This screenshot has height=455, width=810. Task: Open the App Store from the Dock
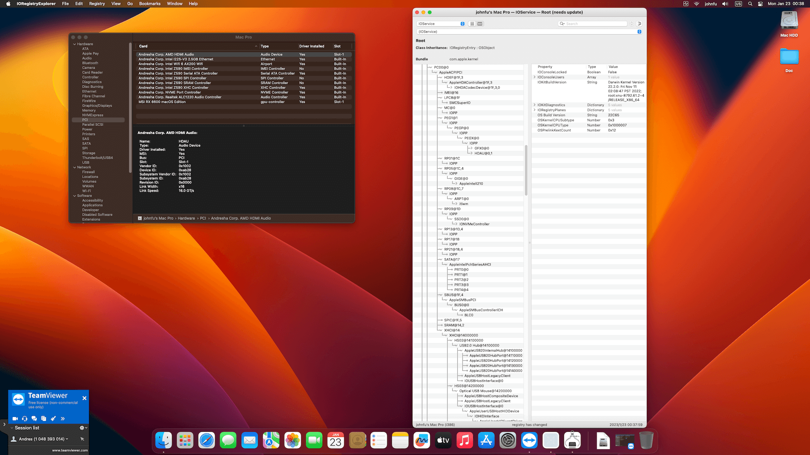point(486,440)
